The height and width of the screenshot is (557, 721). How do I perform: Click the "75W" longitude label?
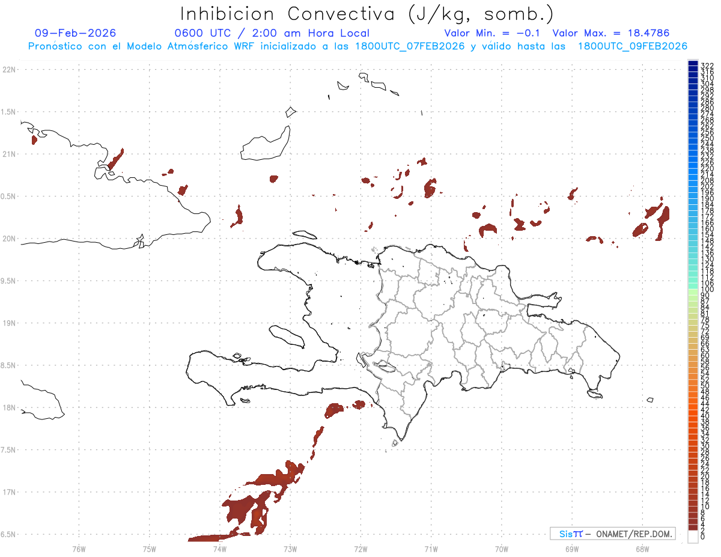coord(149,549)
